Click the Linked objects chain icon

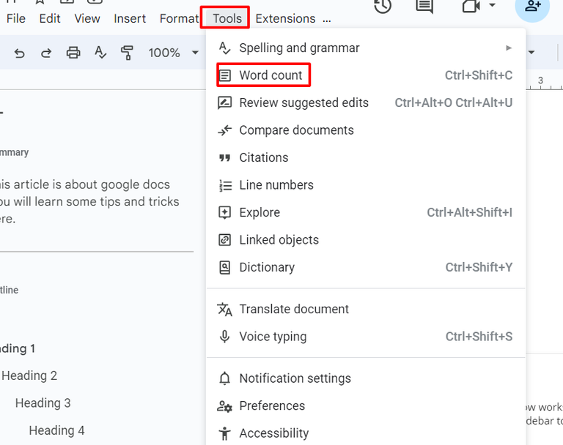225,240
